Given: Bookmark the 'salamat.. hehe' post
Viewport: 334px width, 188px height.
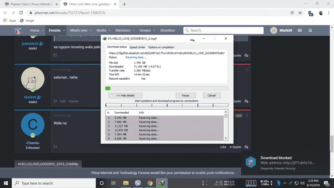Looking at the screenshot, I should click(247, 70).
